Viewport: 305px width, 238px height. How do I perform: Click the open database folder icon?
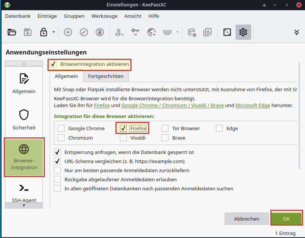pos(12,32)
